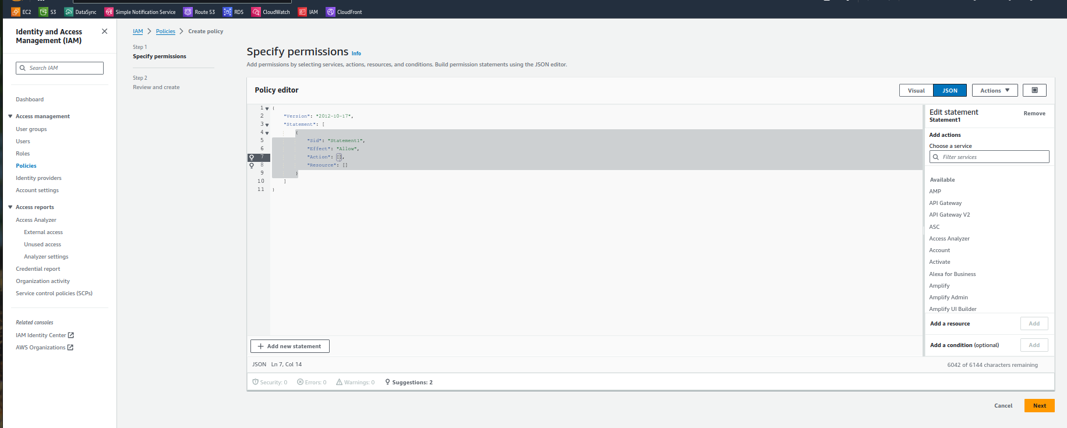The image size is (1067, 428).
Task: Select the Access Analyzer service in list
Action: coord(949,239)
